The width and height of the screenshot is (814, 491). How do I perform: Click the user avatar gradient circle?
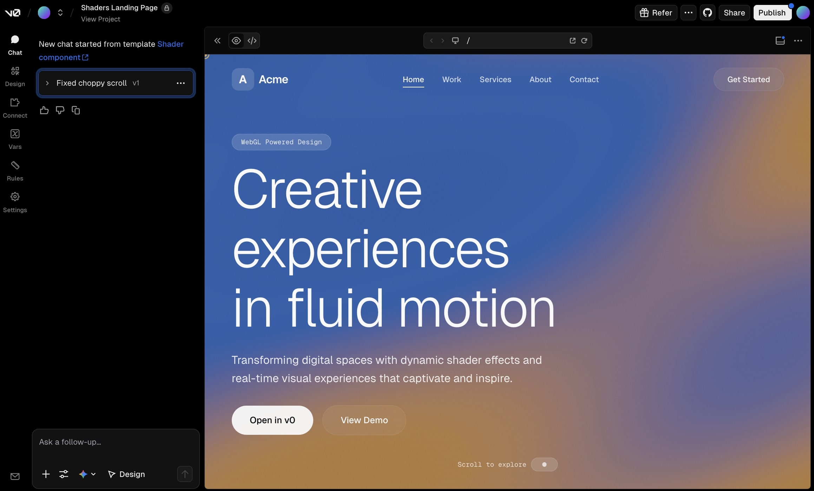(x=803, y=13)
